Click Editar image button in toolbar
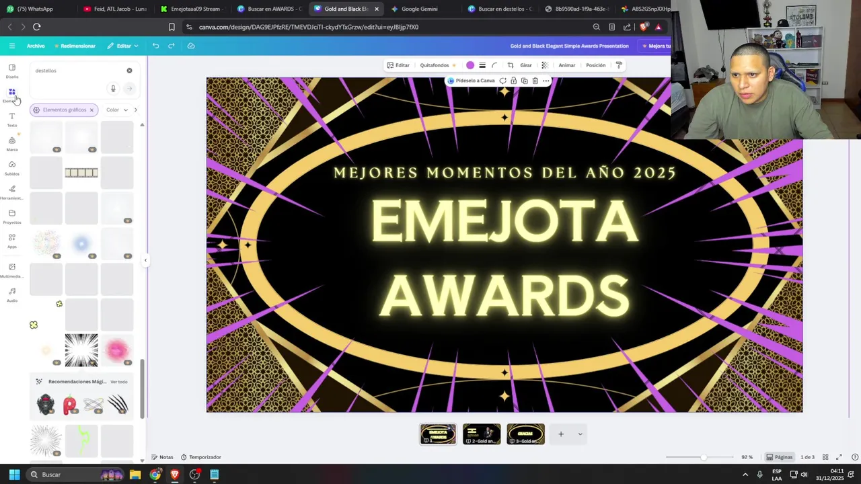The image size is (861, 484). point(398,65)
